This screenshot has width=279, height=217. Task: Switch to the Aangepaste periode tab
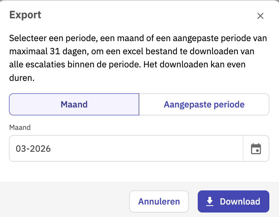[204, 104]
